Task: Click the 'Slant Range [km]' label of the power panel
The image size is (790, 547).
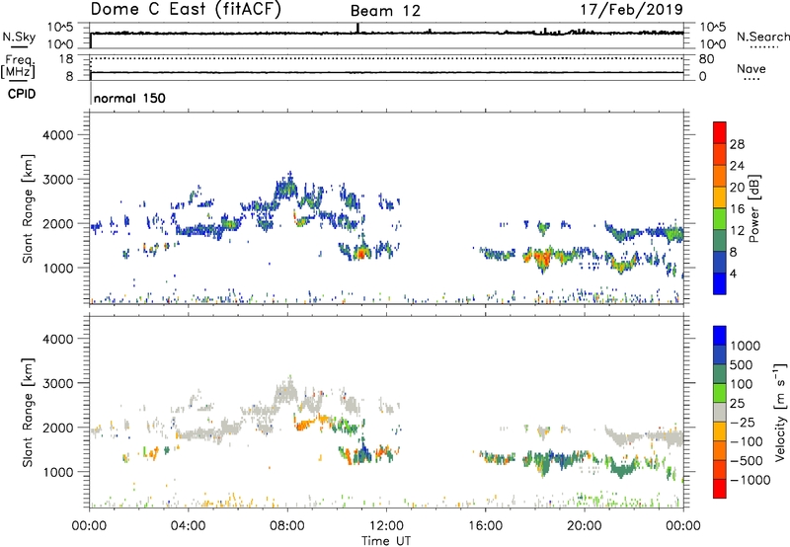Action: [29, 208]
